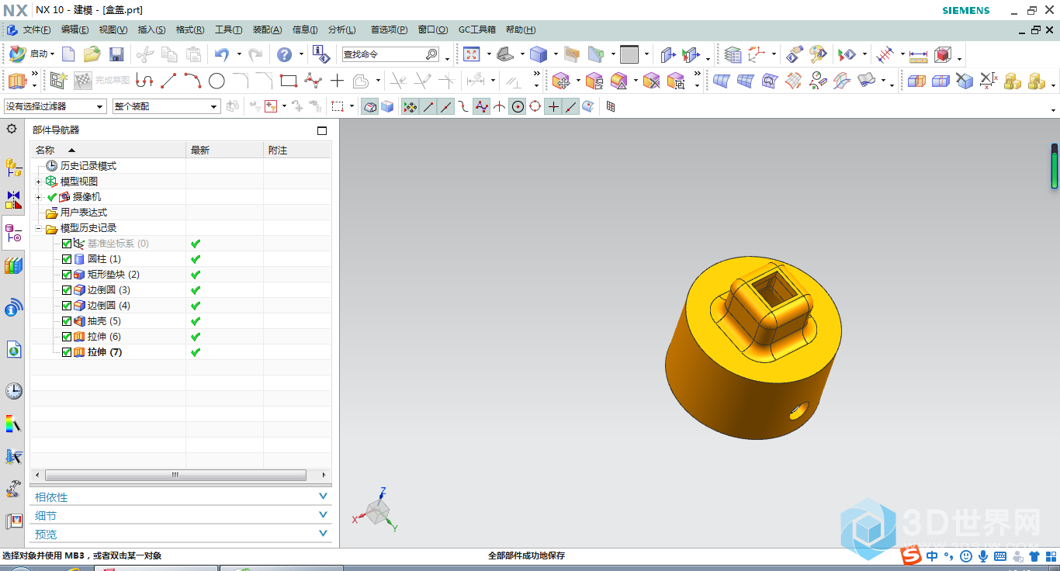Select the Studio Spline tool

(x=313, y=81)
